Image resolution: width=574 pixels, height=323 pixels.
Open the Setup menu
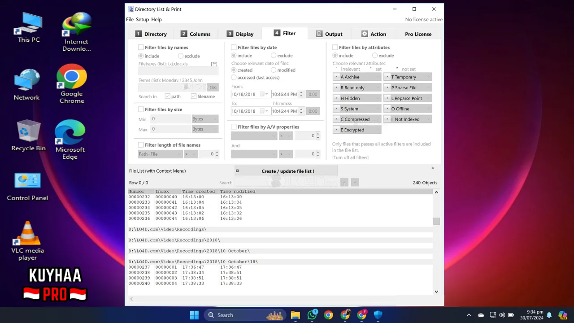142,19
